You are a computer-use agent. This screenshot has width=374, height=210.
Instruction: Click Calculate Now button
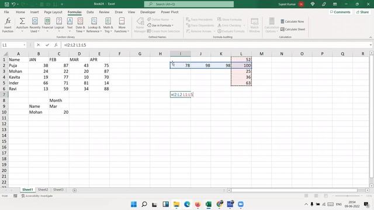292,22
